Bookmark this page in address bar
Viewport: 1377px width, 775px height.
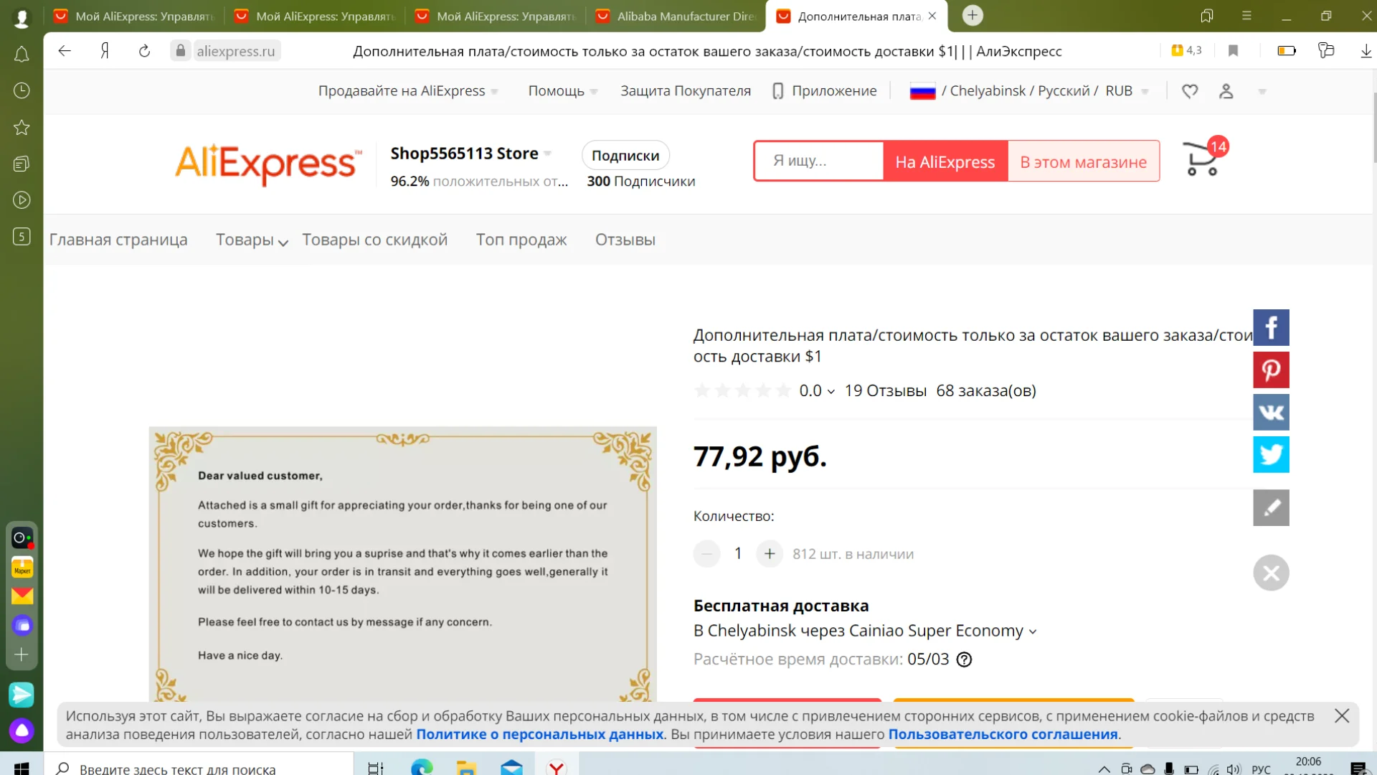tap(1233, 51)
